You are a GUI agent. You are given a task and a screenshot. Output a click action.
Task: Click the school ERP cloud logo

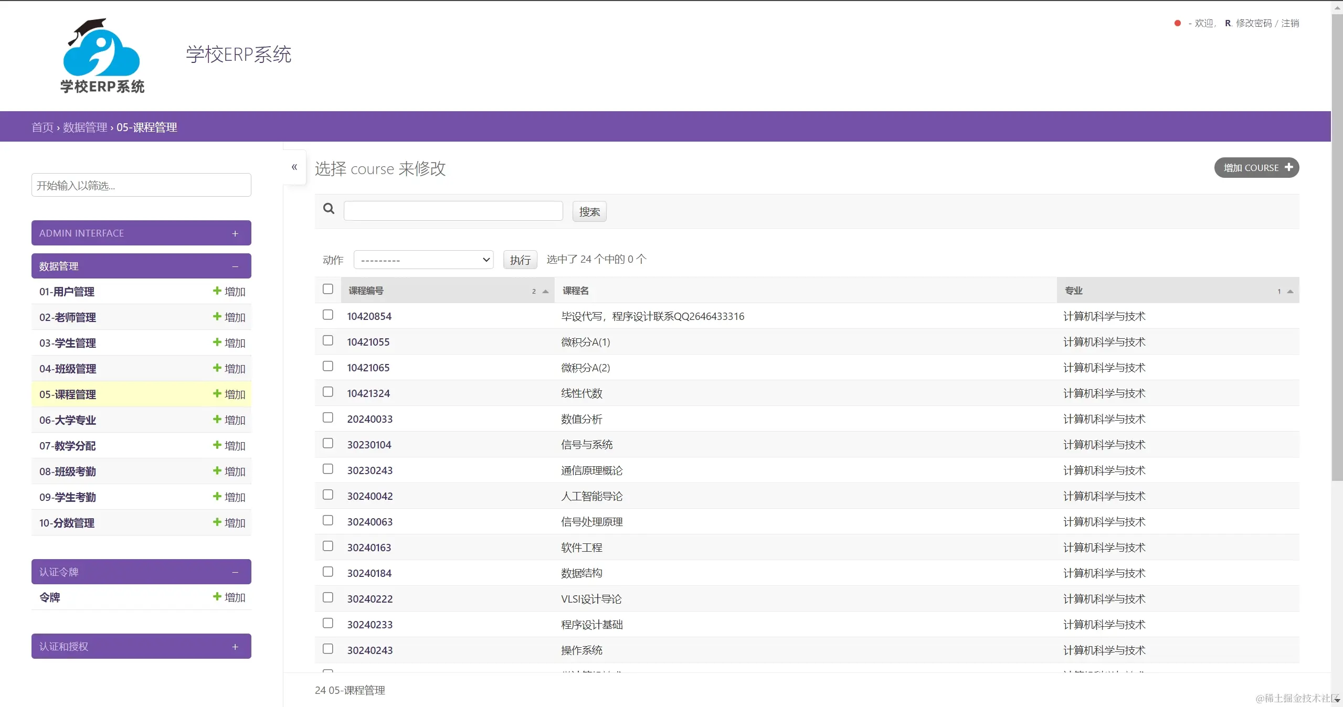(102, 56)
